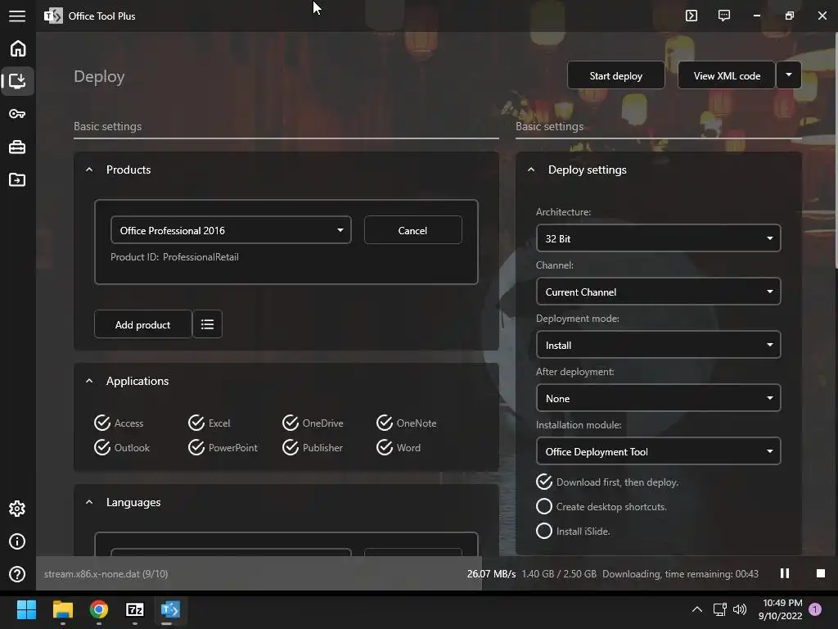Pause the download
The height and width of the screenshot is (629, 838).
pyautogui.click(x=785, y=573)
